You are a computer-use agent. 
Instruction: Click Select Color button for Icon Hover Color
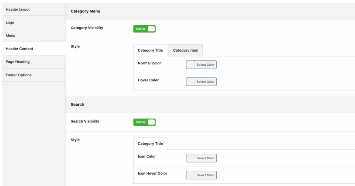click(206, 175)
